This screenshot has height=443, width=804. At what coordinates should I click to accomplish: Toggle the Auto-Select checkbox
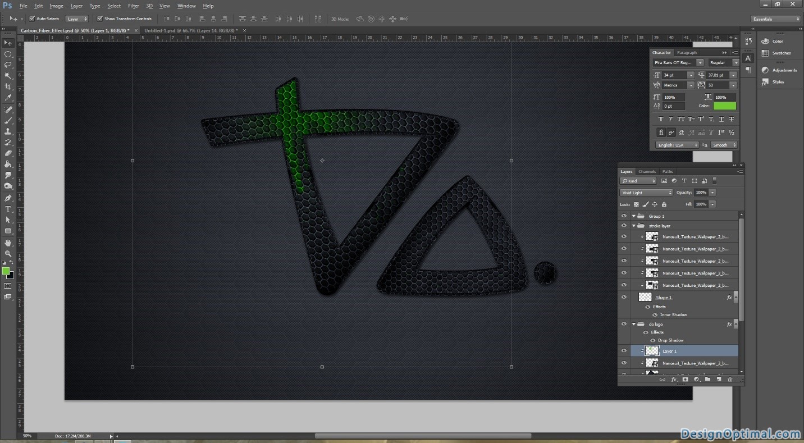point(32,19)
